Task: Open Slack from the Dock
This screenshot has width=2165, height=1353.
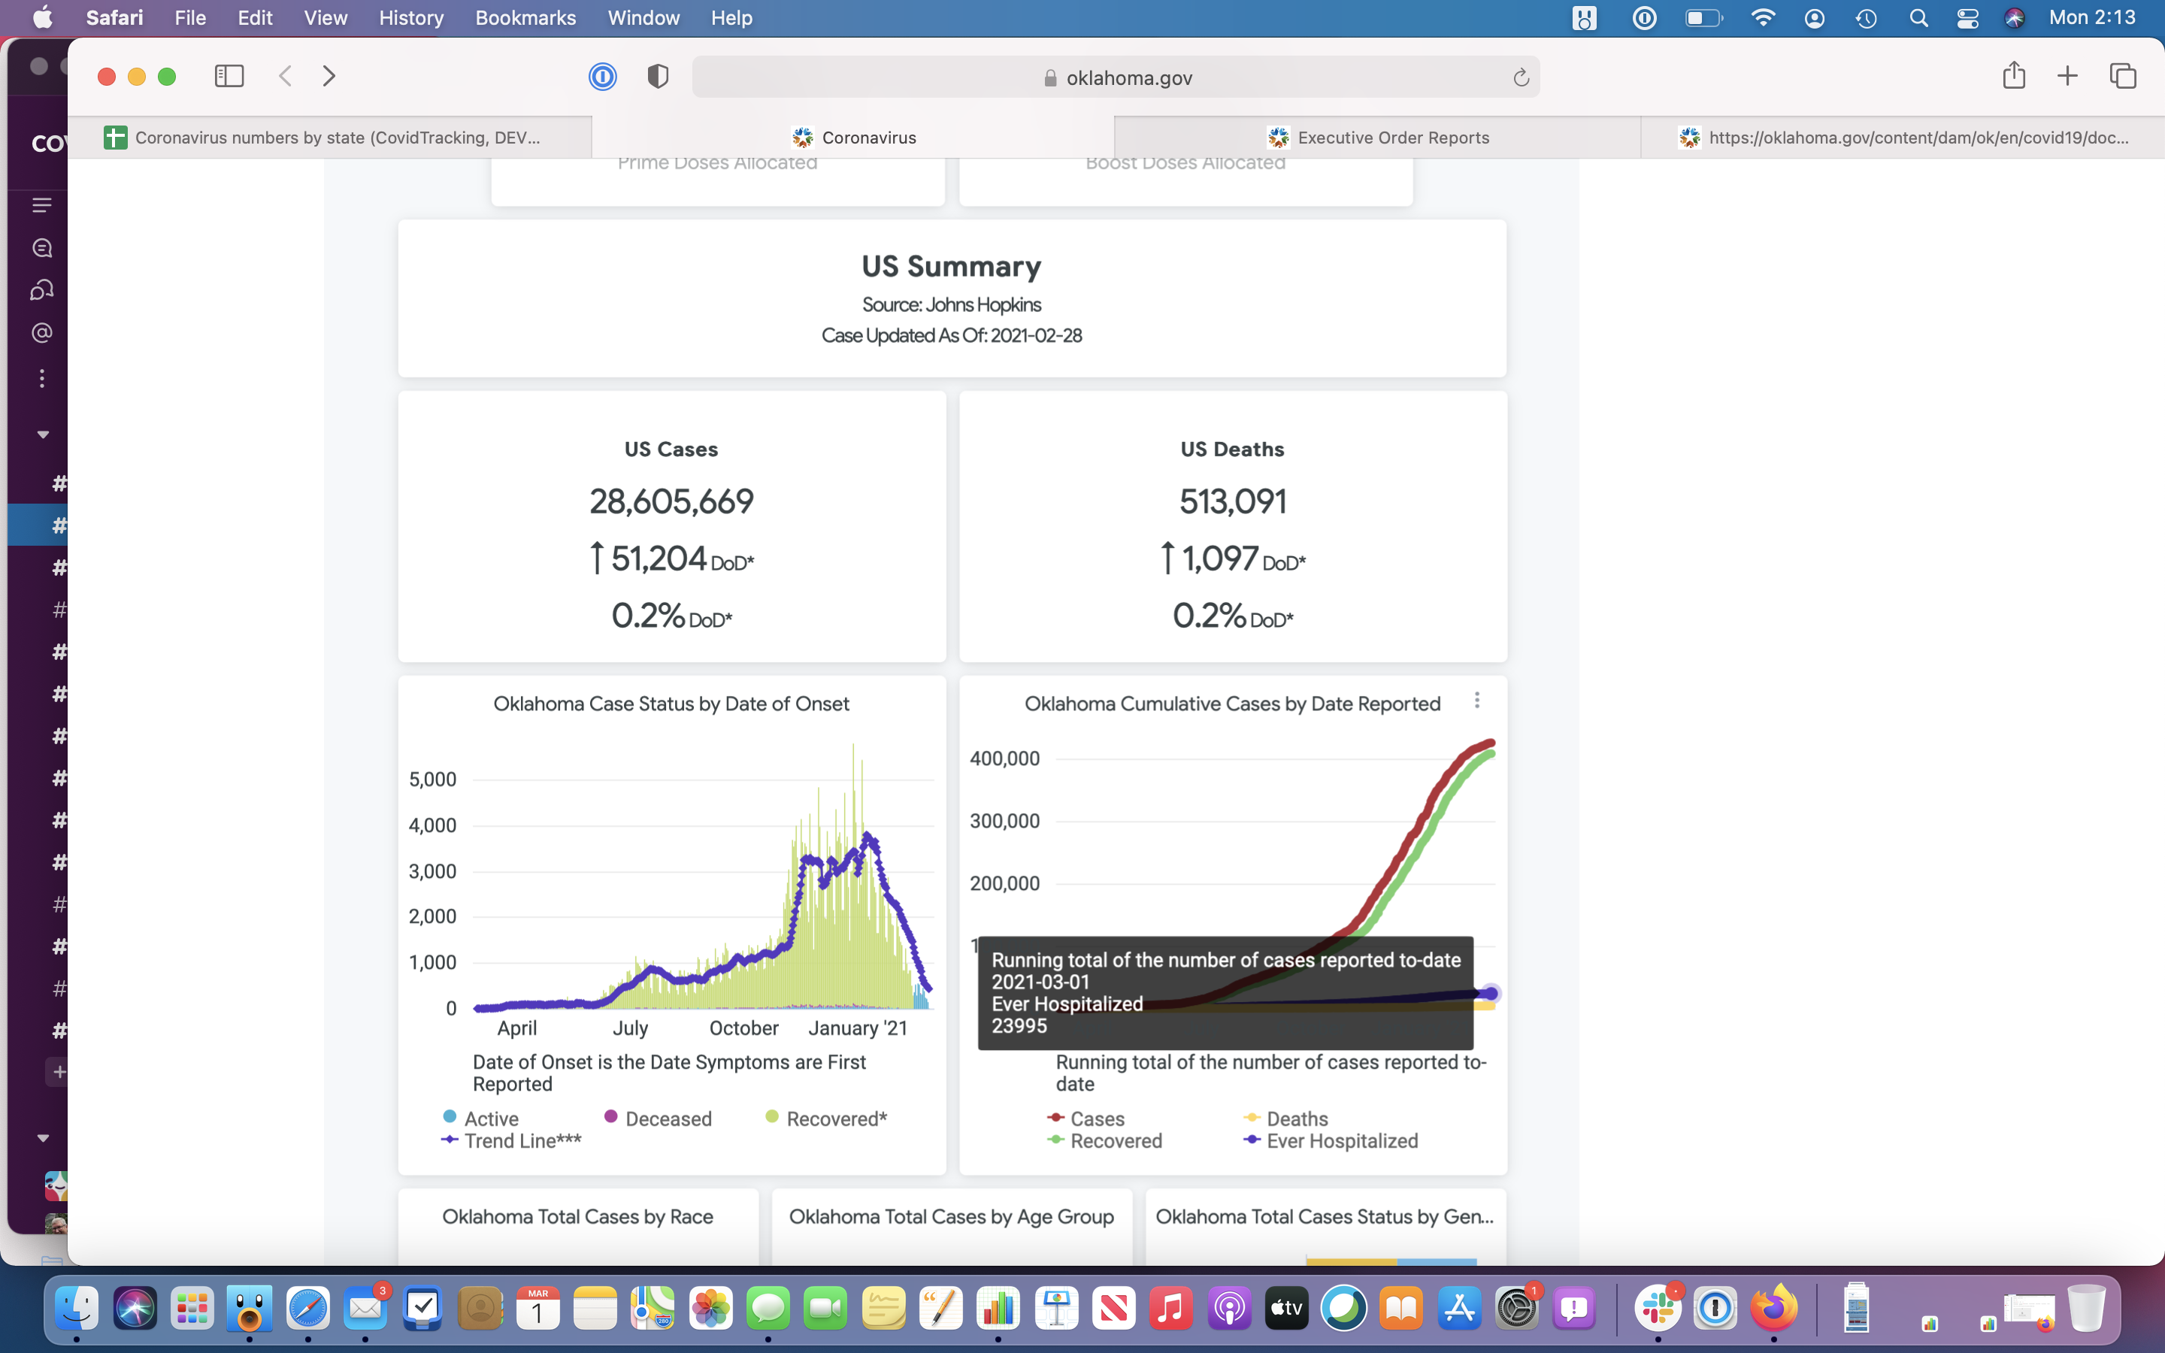Action: click(1658, 1309)
